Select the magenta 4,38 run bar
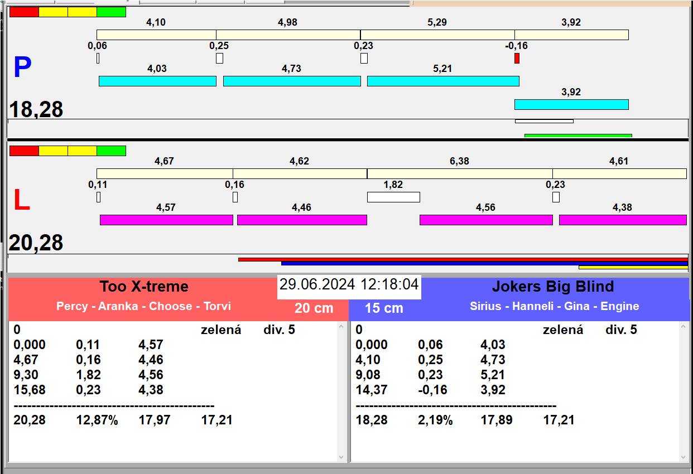 pyautogui.click(x=623, y=220)
